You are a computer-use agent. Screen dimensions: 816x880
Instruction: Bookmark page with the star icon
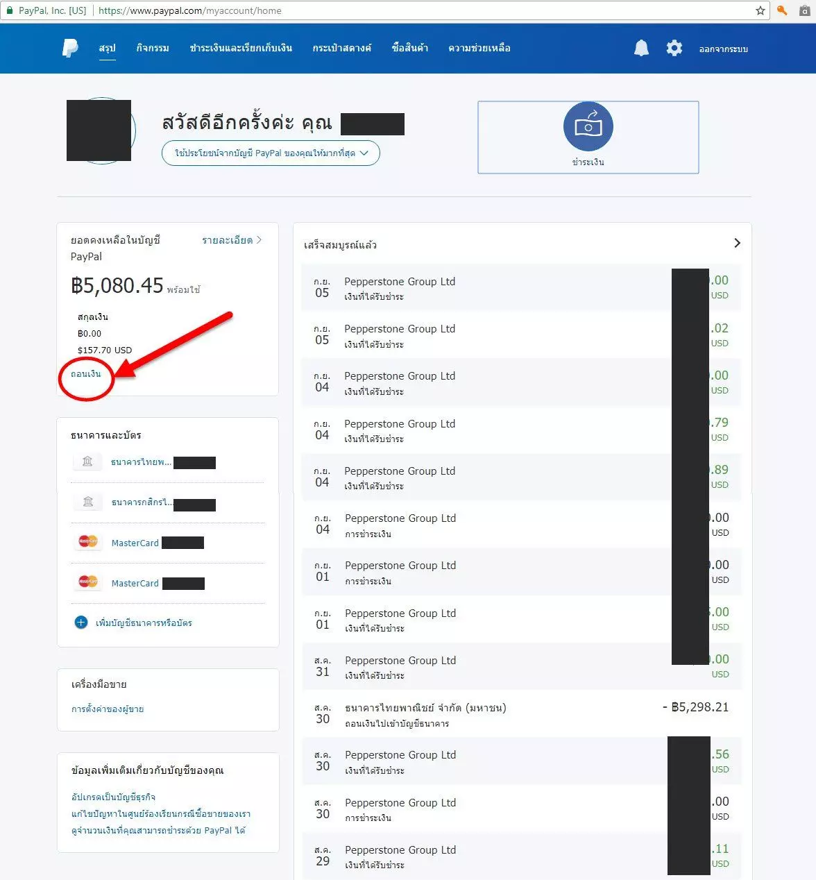(760, 10)
